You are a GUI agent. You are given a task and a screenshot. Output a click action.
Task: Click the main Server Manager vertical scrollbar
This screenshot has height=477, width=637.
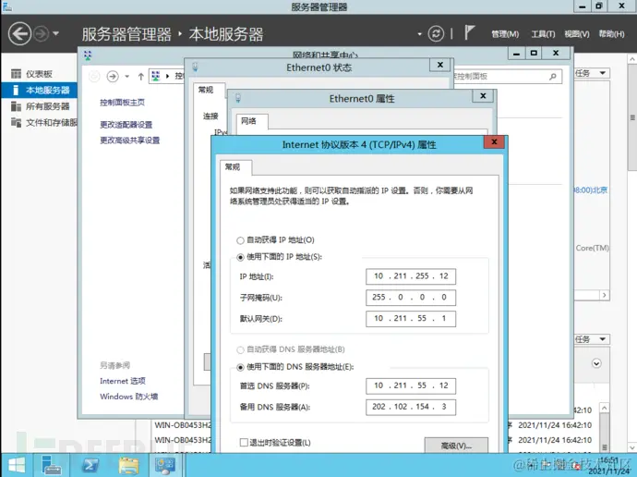632,116
